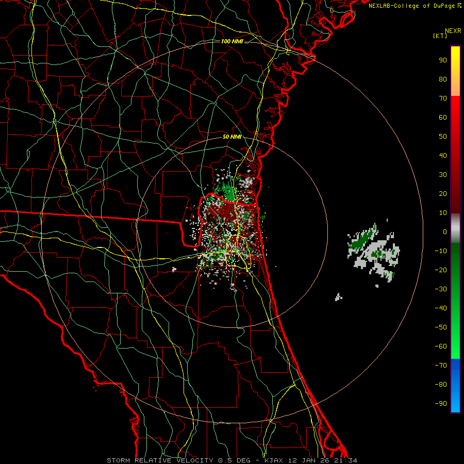Click the 100 NMI range ring label
The image size is (464, 464).
[232, 41]
